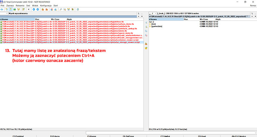This screenshot has width=257, height=137.
Task: Click the unpack files toolbar icon
Action: 47,10
